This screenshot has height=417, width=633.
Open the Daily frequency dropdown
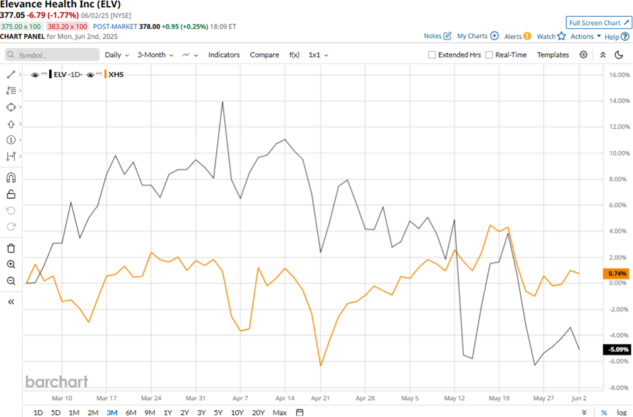tap(116, 55)
